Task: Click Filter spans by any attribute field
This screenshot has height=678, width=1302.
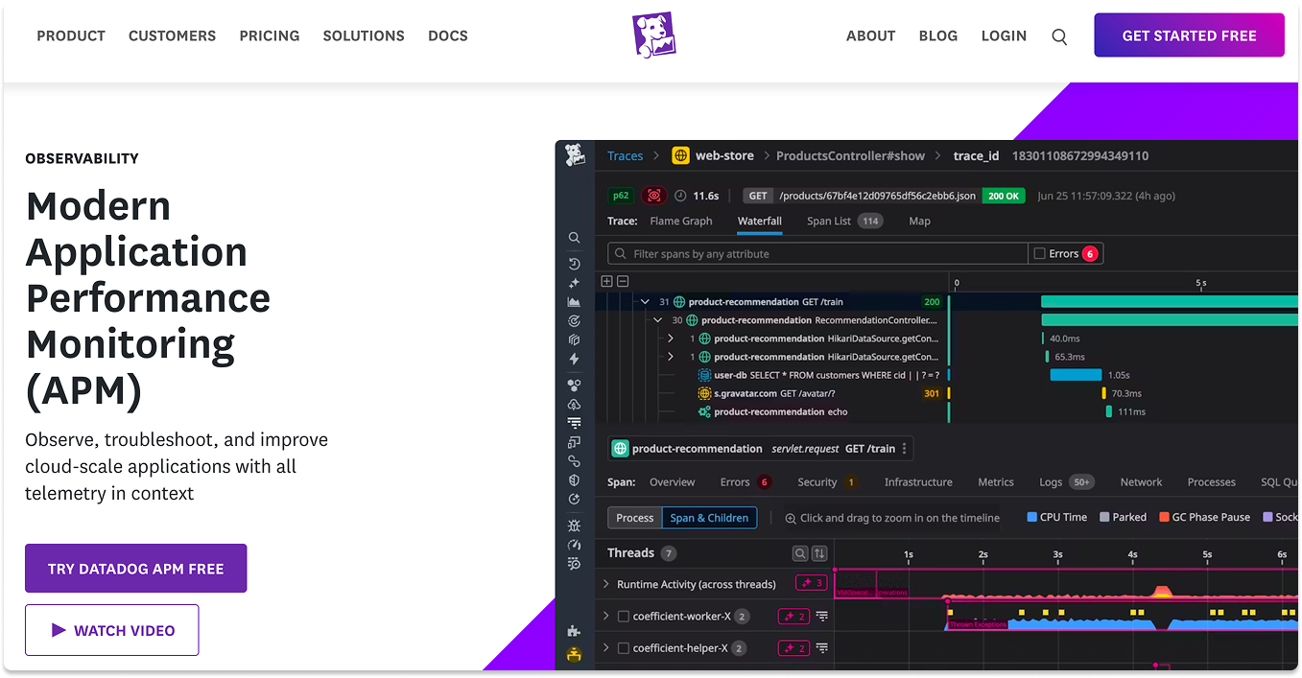Action: coord(817,253)
